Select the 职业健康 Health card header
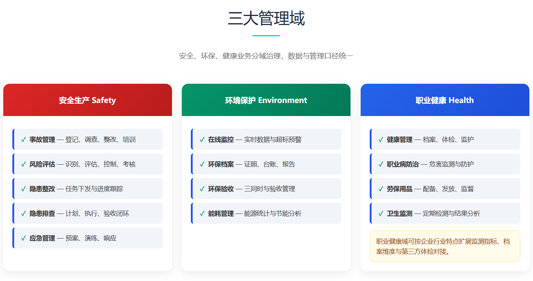The height and width of the screenshot is (281, 533). tap(444, 100)
